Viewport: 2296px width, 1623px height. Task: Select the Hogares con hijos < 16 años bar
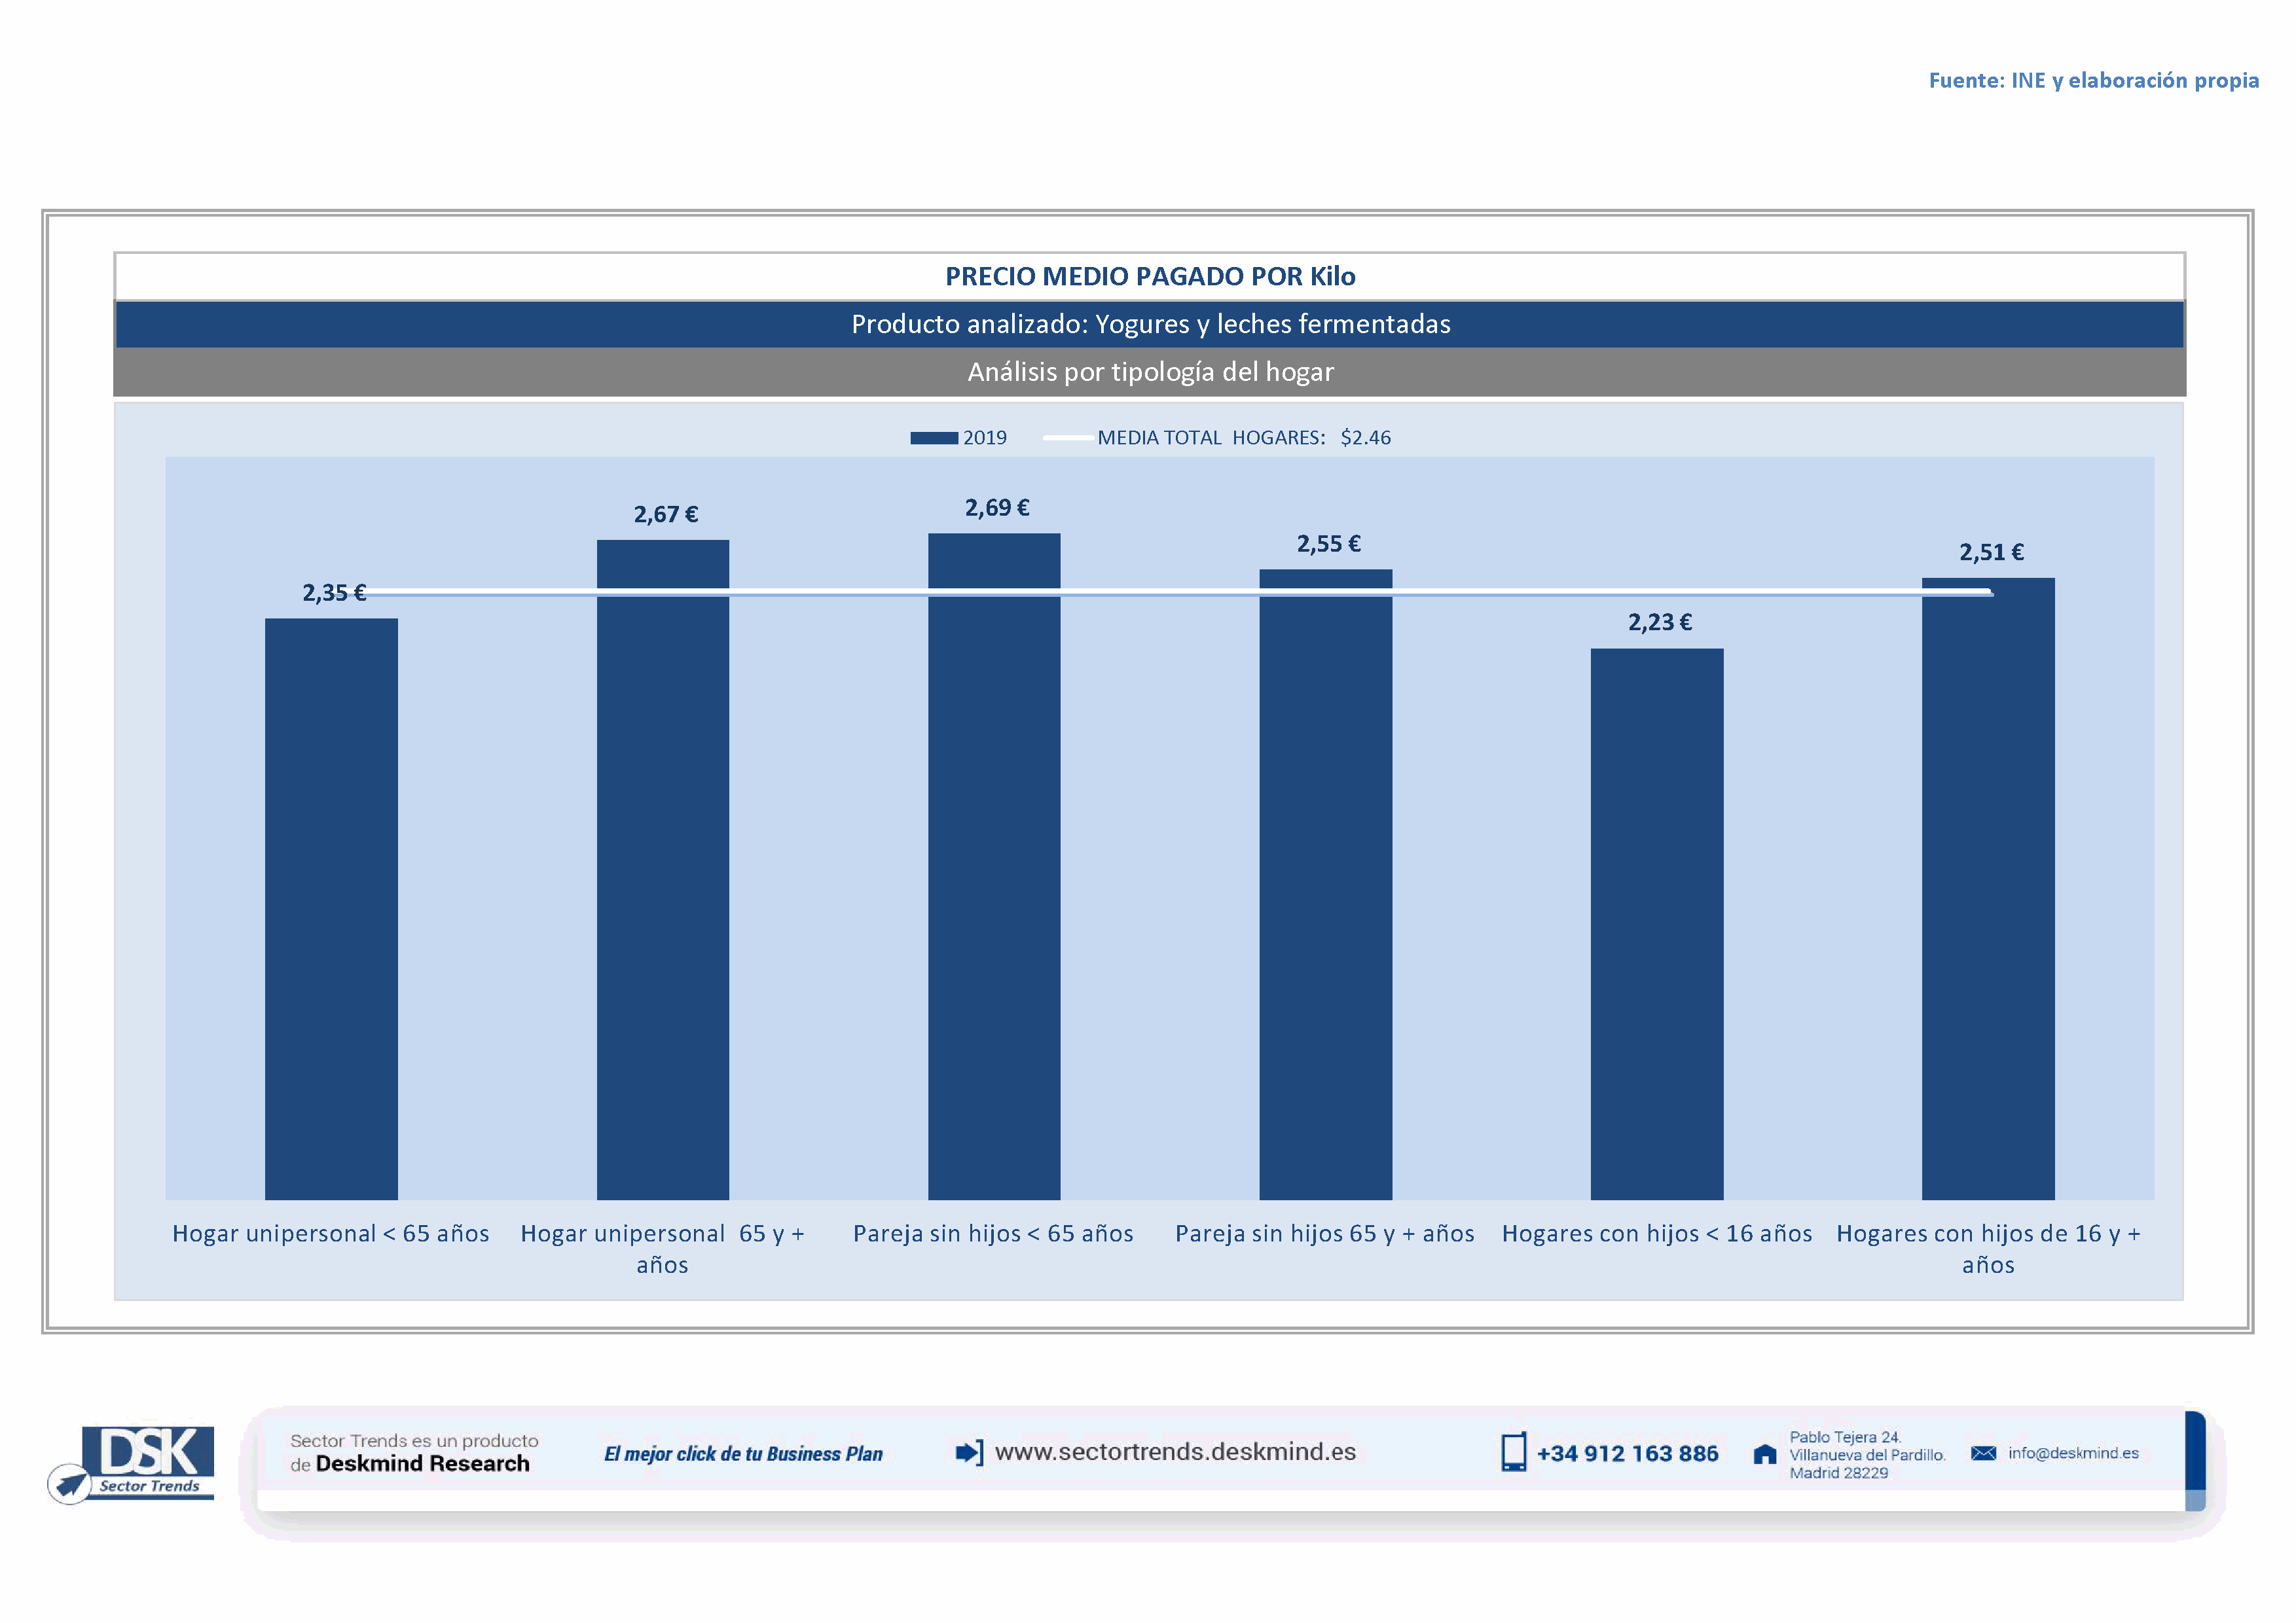tap(1656, 923)
